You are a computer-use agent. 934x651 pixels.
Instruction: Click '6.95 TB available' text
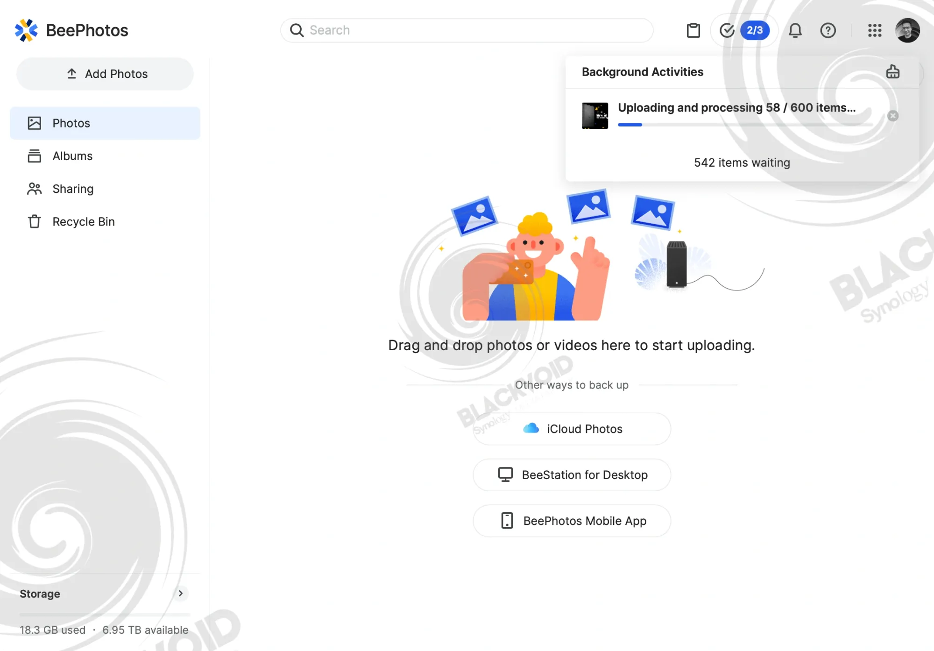tap(145, 630)
